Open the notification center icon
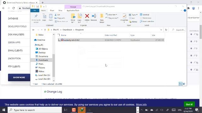 (x=197, y=110)
